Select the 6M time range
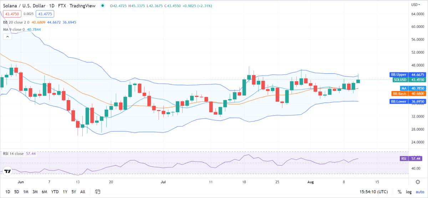This screenshot has width=428, height=198. (45, 192)
